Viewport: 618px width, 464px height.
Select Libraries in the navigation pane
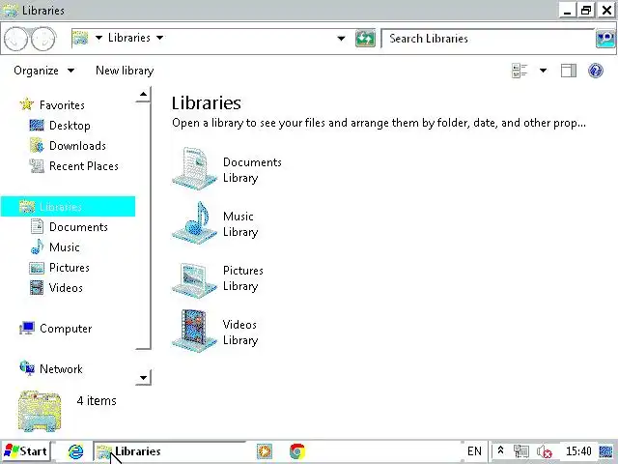68,206
